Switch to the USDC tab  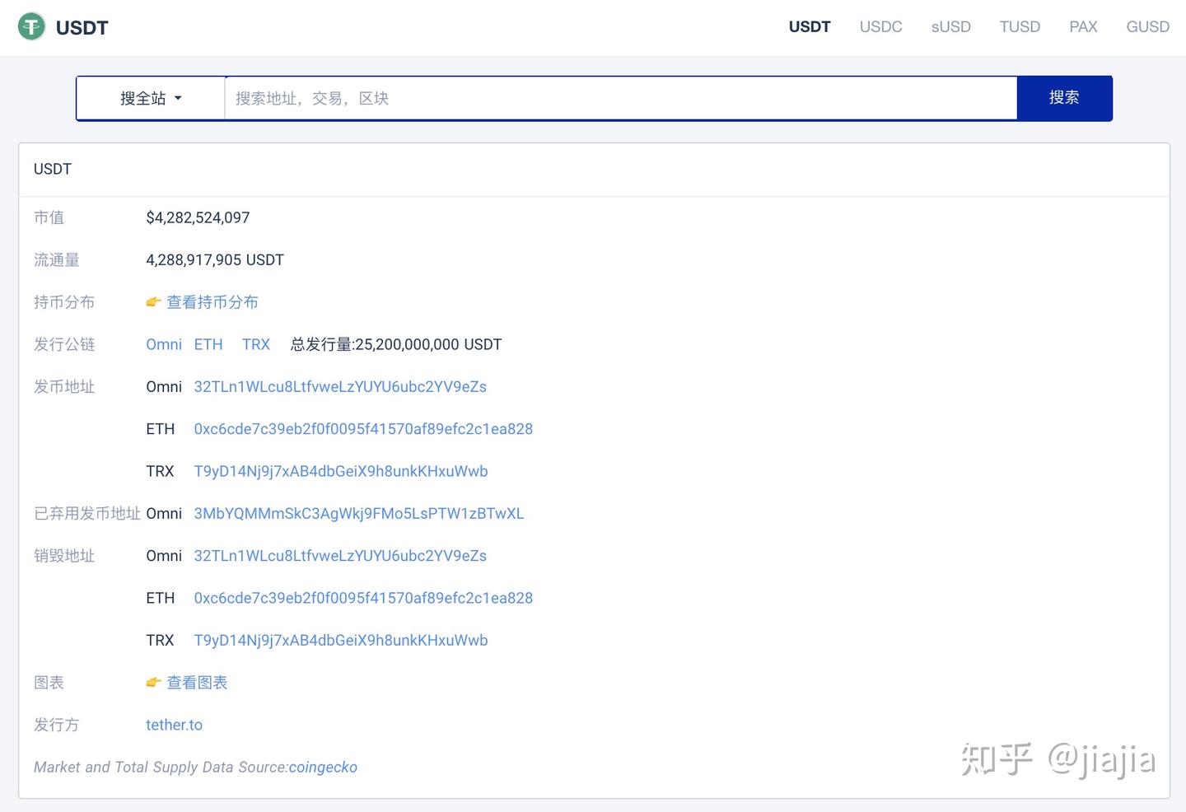click(881, 27)
